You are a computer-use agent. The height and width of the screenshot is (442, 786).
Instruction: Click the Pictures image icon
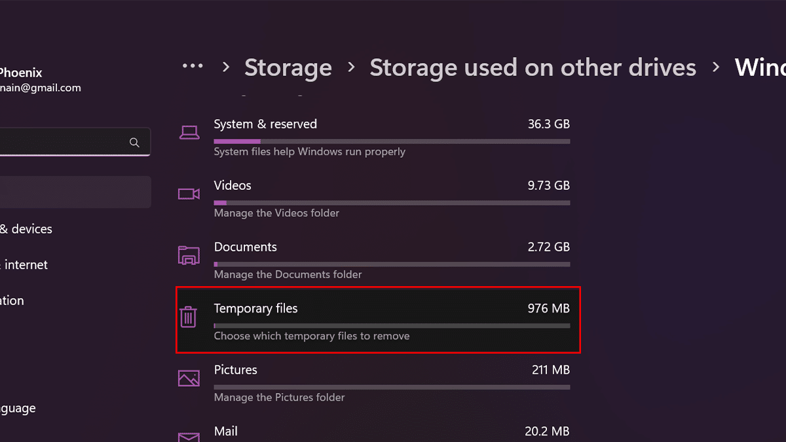pos(189,378)
